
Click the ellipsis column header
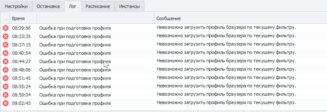6,19
